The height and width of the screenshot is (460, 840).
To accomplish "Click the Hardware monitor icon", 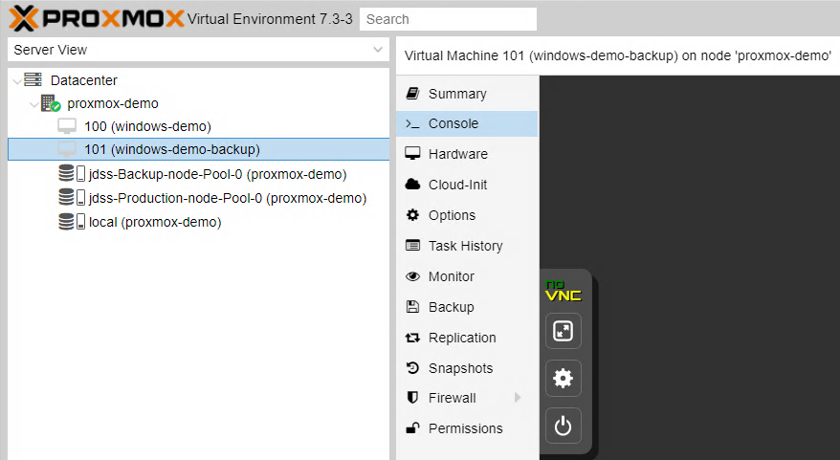I will point(412,154).
